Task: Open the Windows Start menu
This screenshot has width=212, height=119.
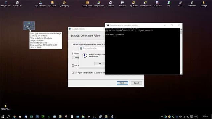Action: [3, 117]
